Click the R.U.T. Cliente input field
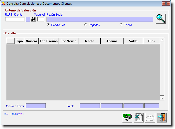Image resolution: width=175 pixels, height=129 pixels. (x=15, y=19)
